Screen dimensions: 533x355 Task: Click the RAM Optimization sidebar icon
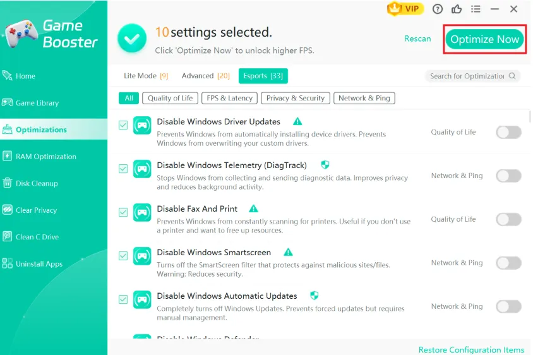pos(7,156)
